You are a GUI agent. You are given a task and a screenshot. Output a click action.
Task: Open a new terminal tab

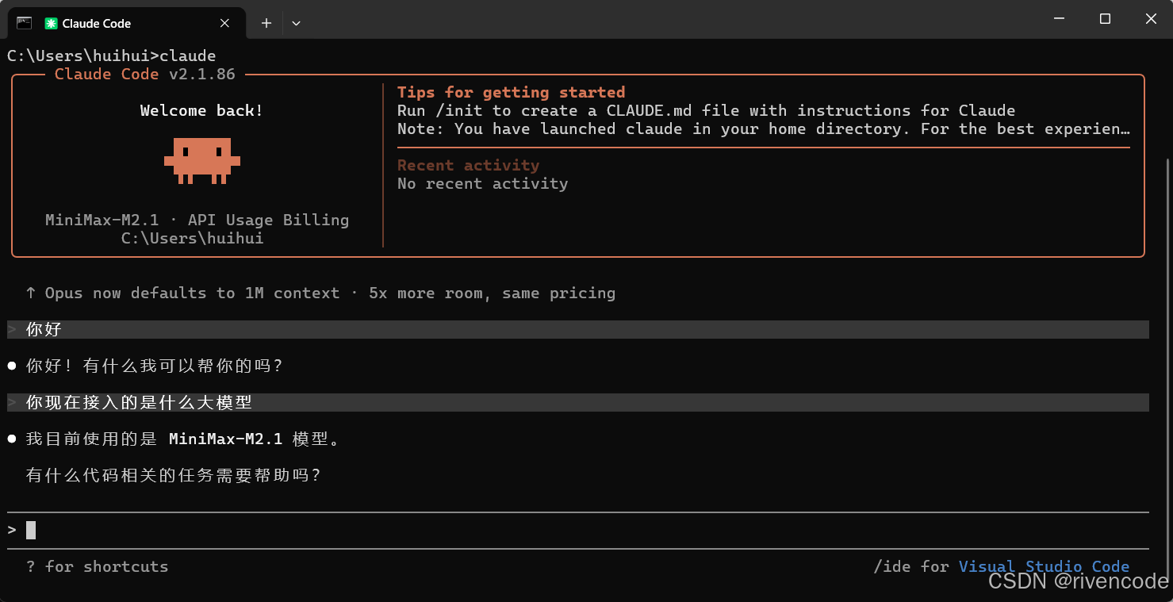[266, 23]
